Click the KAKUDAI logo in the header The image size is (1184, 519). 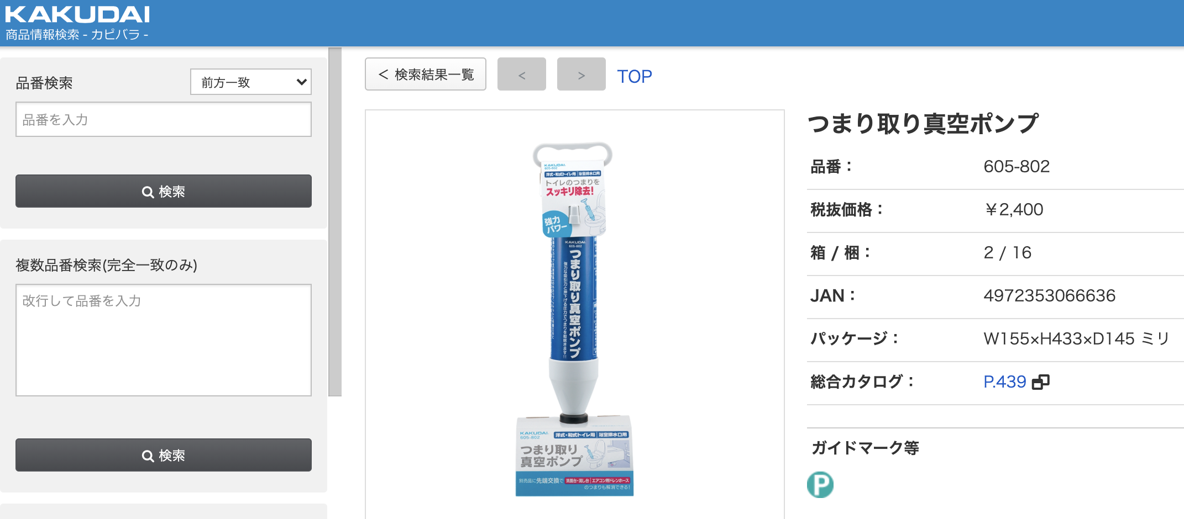[77, 14]
